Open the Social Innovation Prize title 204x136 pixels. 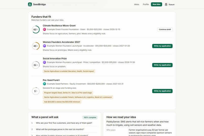(55, 59)
